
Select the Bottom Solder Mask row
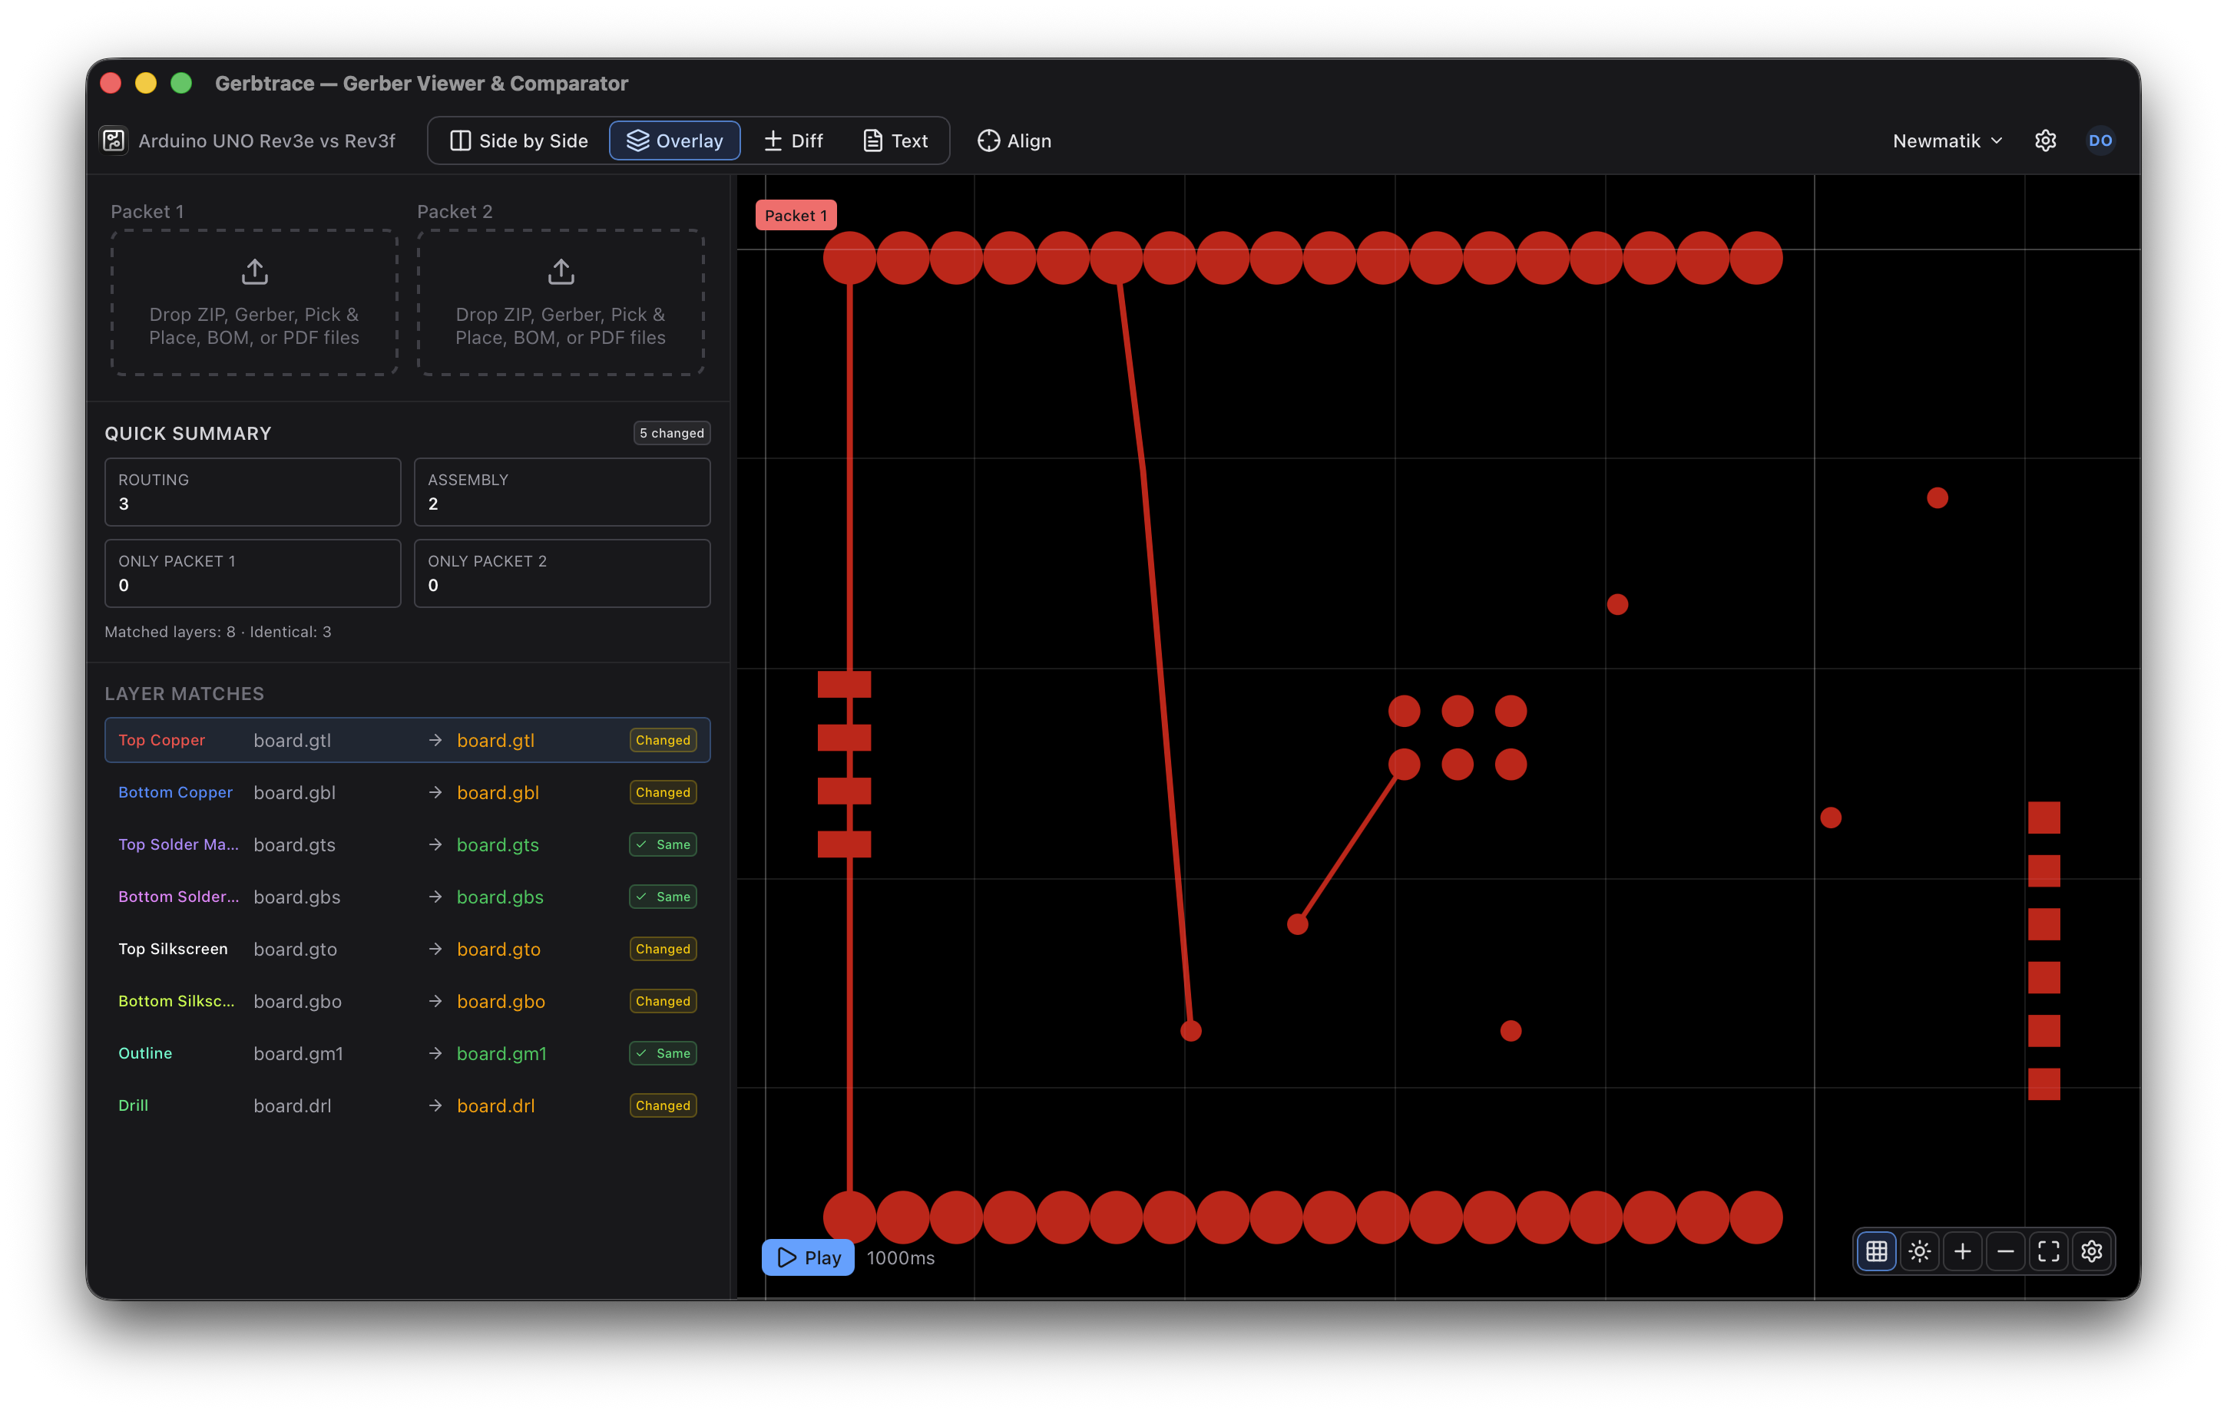(407, 897)
